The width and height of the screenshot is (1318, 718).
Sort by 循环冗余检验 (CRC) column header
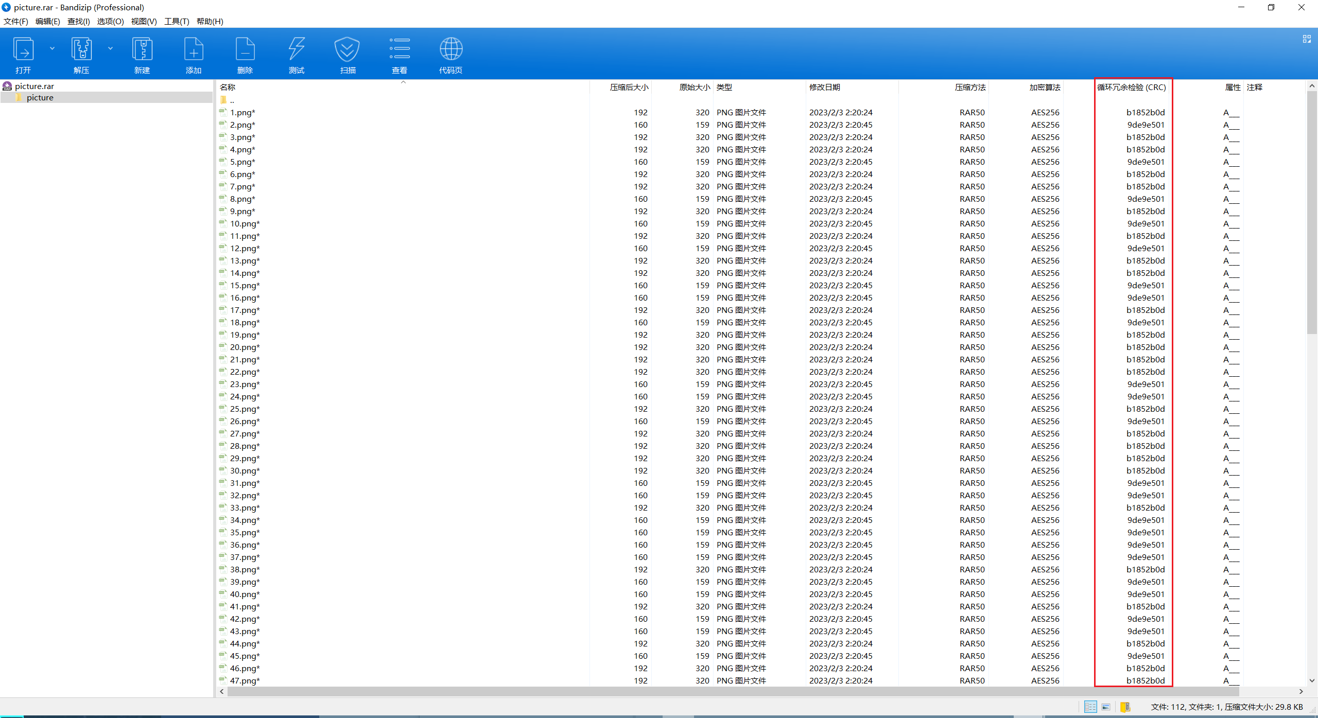click(1131, 87)
